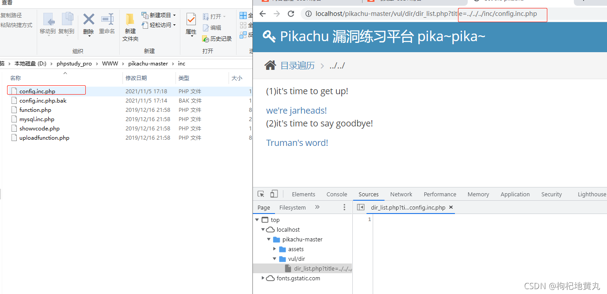Image resolution: width=607 pixels, height=294 pixels.
Task: Select the mysql.inc.php file
Action: pos(37,119)
